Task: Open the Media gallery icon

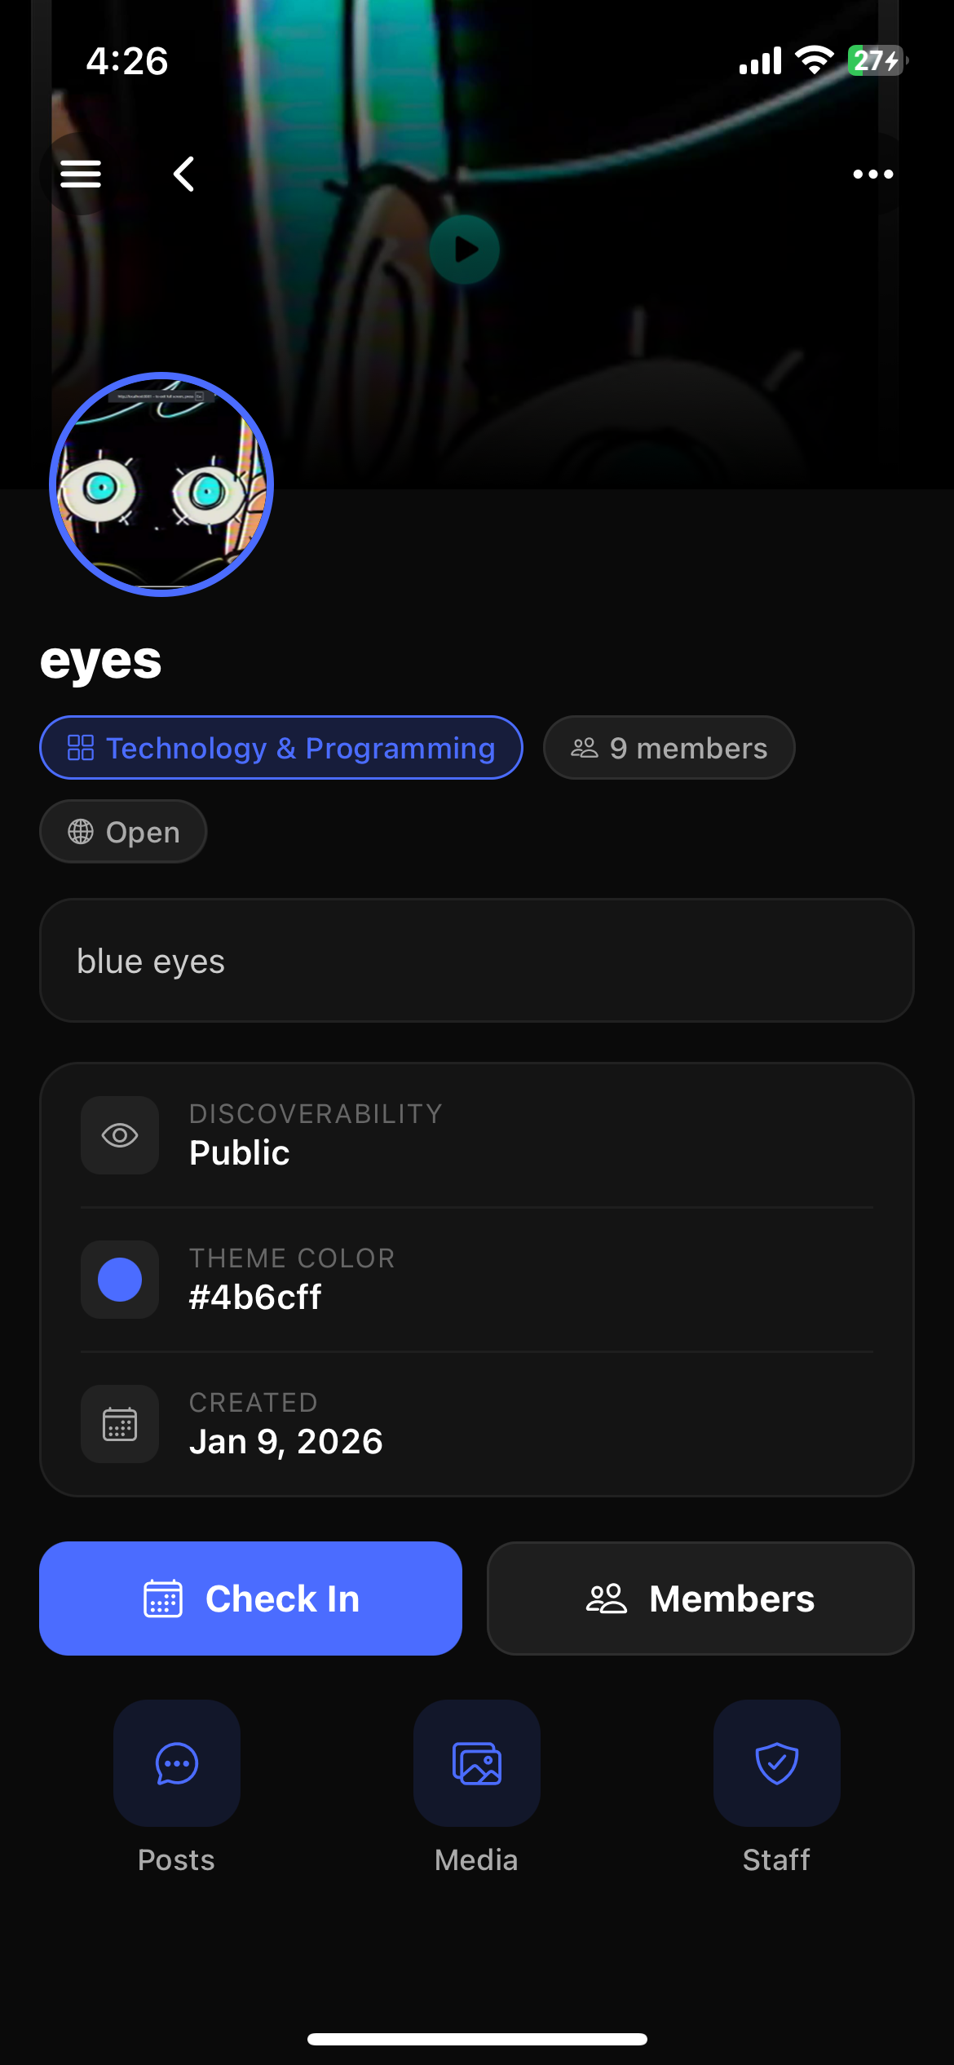Action: [x=477, y=1763]
